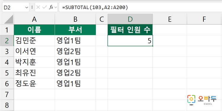This screenshot has width=222, height=111.
Task: Select row 4 header
Action: [7, 62]
